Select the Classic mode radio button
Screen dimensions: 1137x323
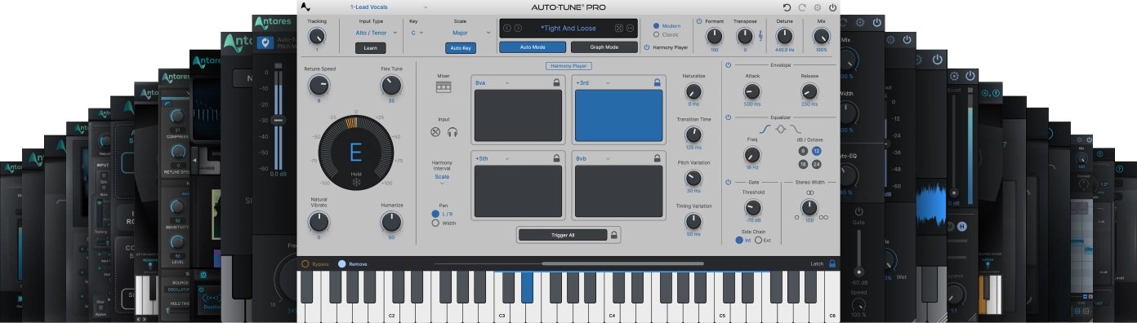pyautogui.click(x=656, y=34)
